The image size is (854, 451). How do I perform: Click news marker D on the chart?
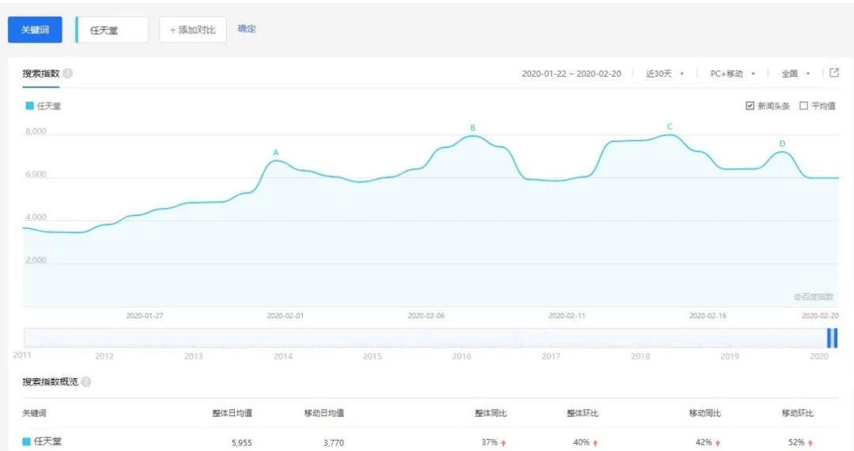[782, 144]
